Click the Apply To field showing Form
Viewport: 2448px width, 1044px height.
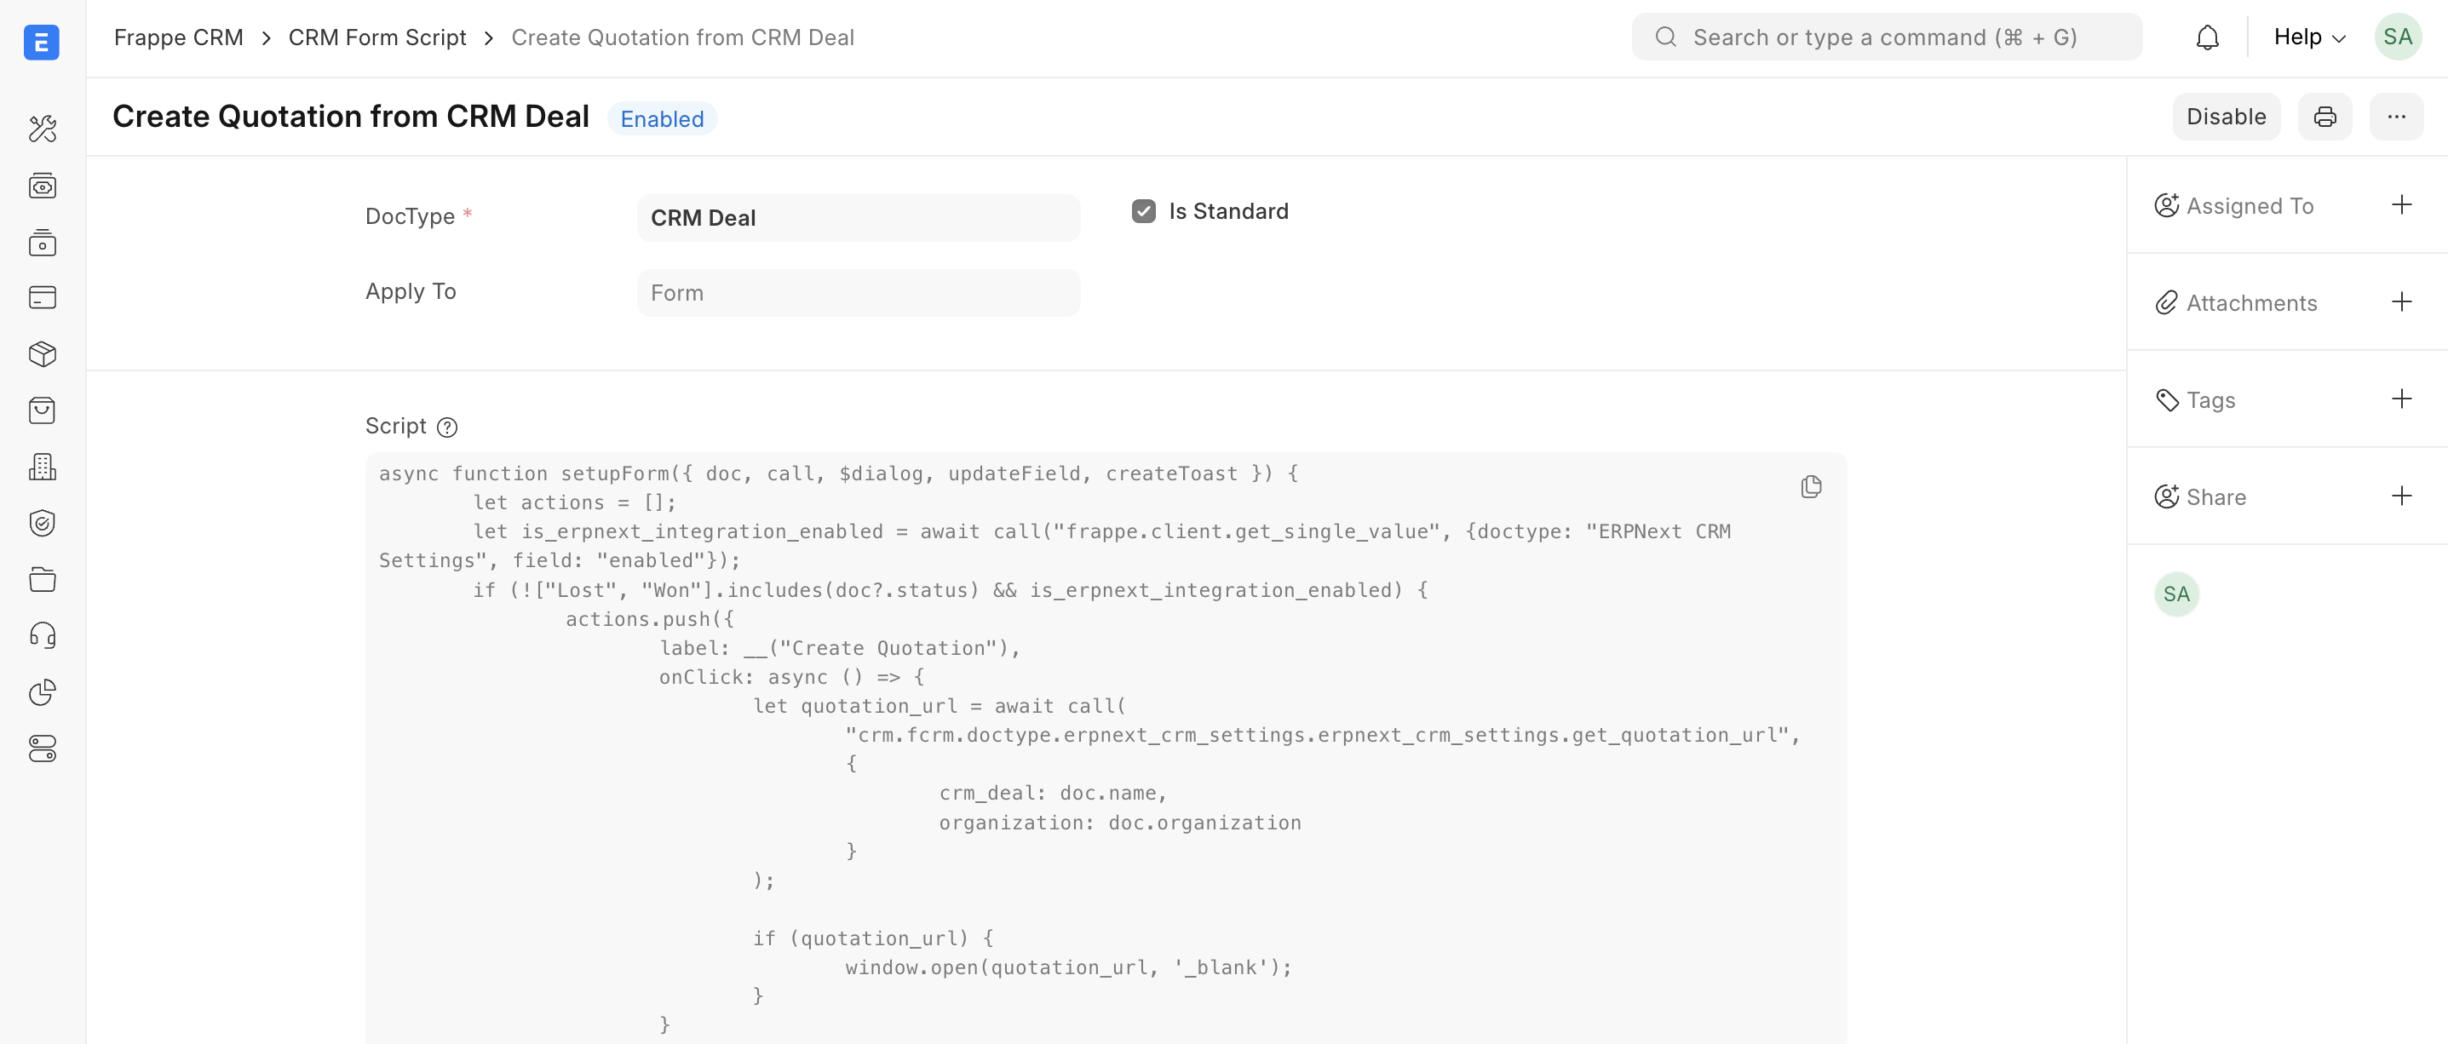pyautogui.click(x=858, y=293)
